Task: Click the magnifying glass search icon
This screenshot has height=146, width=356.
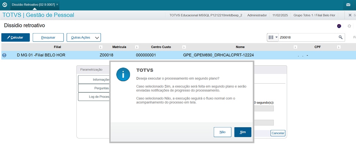Action: pyautogui.click(x=341, y=37)
